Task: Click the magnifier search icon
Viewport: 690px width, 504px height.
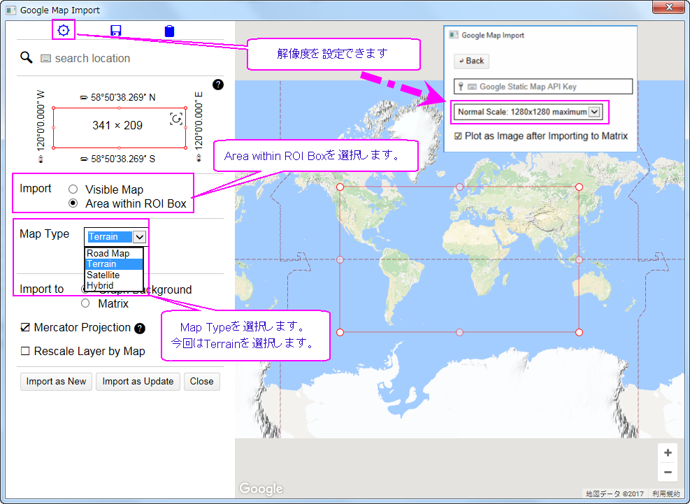Action: (x=27, y=57)
